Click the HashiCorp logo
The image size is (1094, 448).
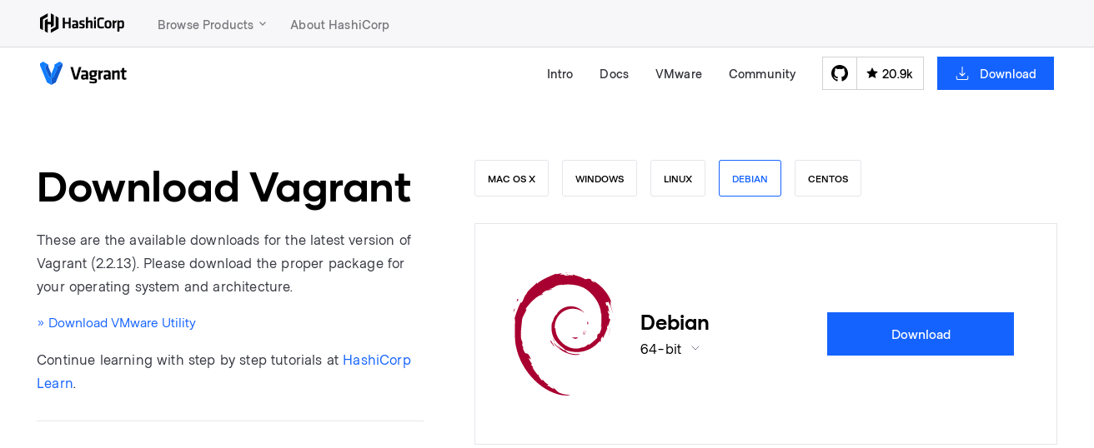(82, 23)
